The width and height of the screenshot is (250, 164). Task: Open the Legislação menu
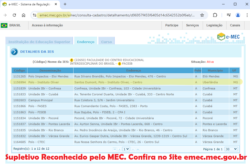[214, 25]
